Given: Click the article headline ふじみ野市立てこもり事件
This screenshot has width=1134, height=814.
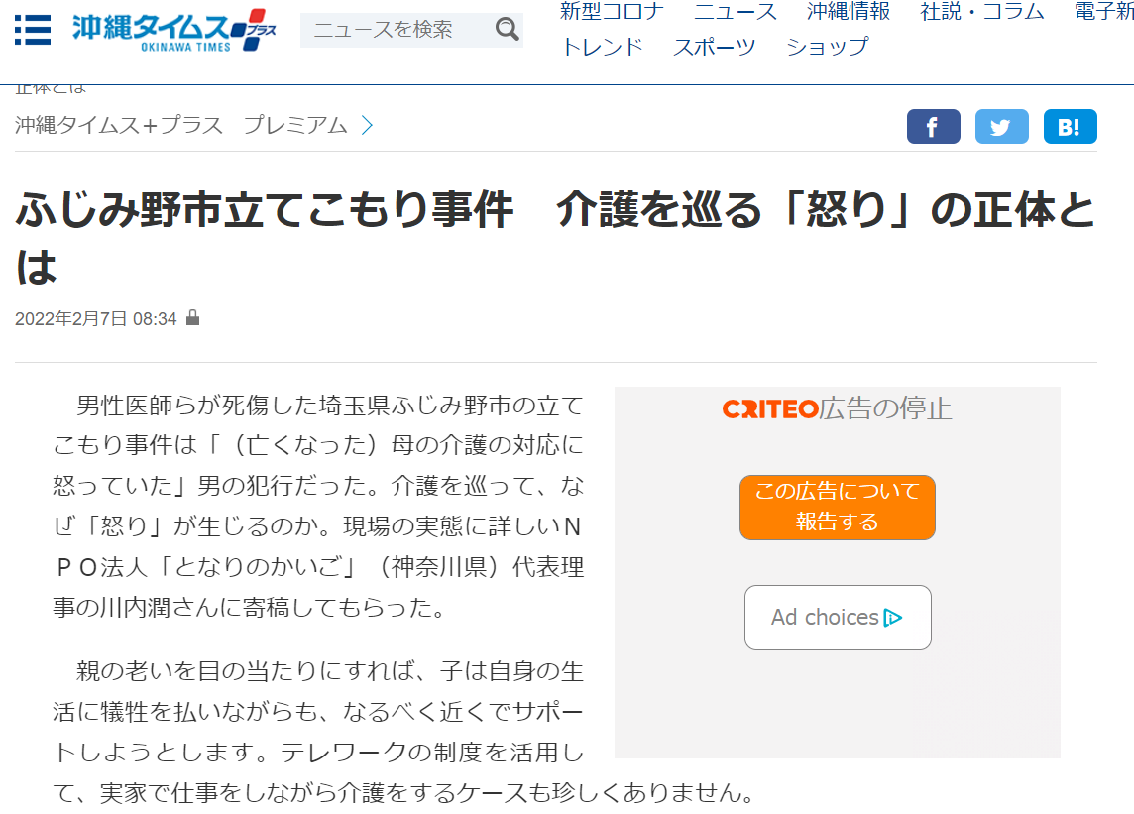Looking at the screenshot, I should [555, 238].
